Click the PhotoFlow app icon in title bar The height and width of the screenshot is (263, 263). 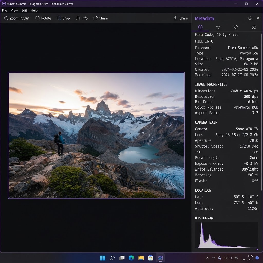[x=4, y=4]
